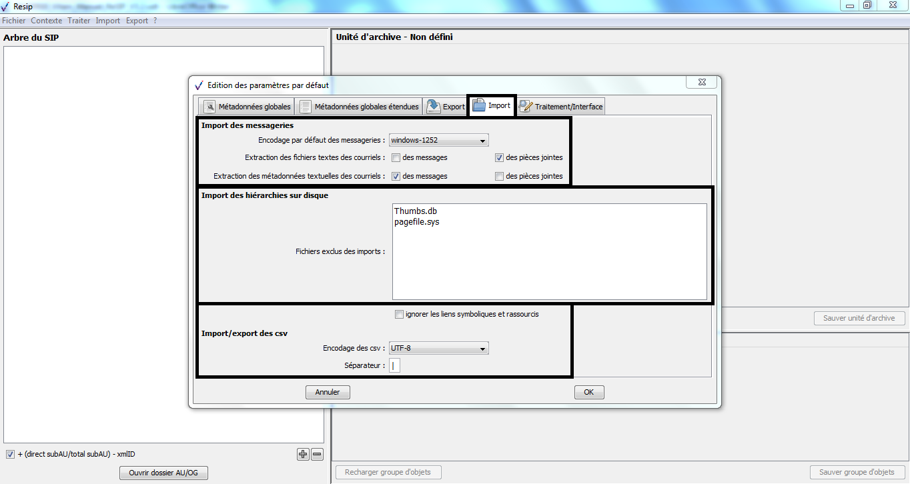Click in the excluded files text area
The height and width of the screenshot is (484, 910).
click(549, 260)
